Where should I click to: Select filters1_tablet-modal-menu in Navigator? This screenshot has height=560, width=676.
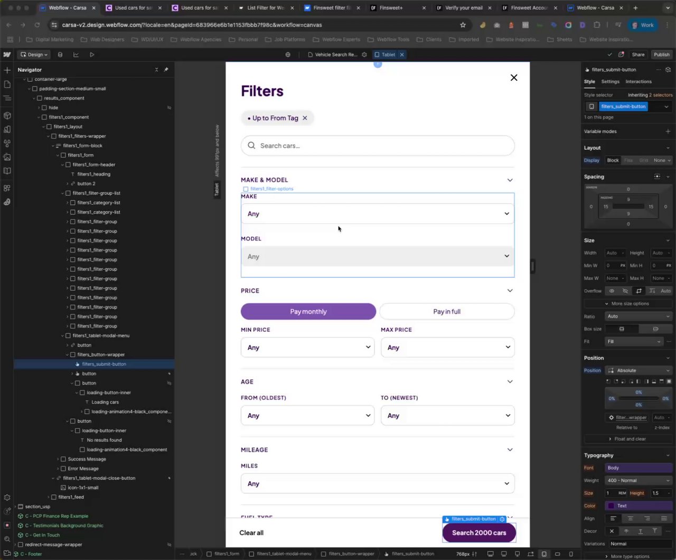point(100,335)
